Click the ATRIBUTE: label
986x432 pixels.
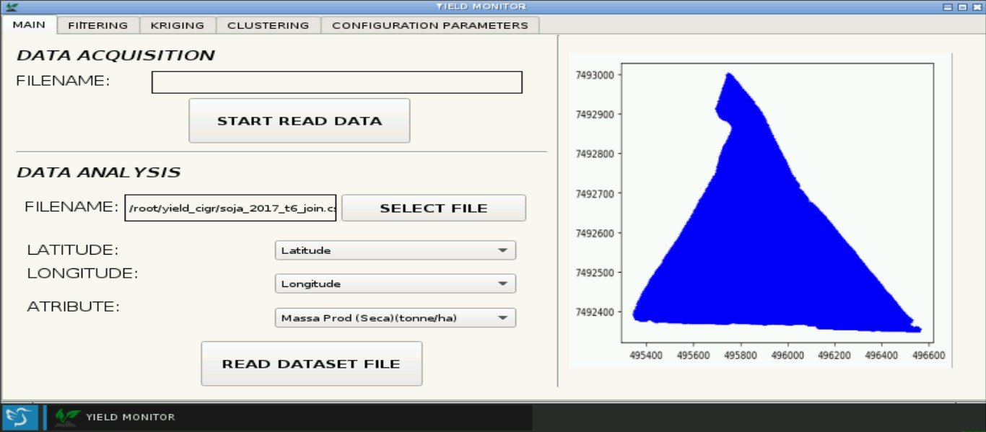click(73, 307)
